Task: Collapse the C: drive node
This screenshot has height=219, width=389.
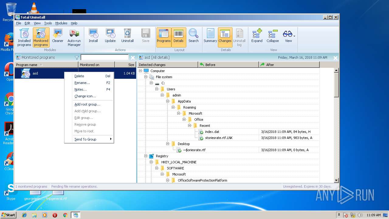Action: 151,83
